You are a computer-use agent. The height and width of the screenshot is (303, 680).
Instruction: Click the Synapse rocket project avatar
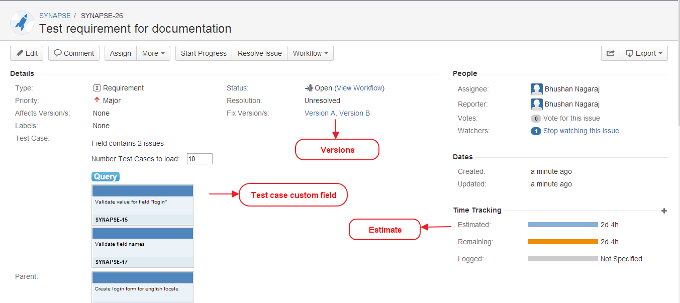click(22, 23)
